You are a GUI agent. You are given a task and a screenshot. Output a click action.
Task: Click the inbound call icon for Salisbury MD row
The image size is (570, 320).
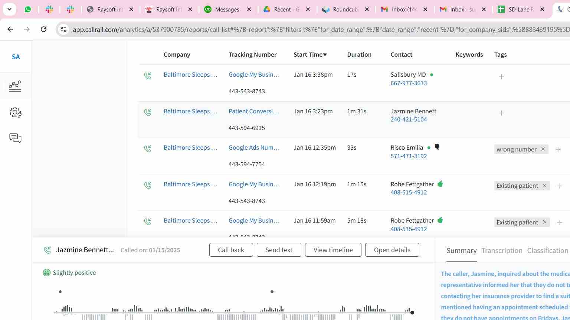tap(148, 76)
